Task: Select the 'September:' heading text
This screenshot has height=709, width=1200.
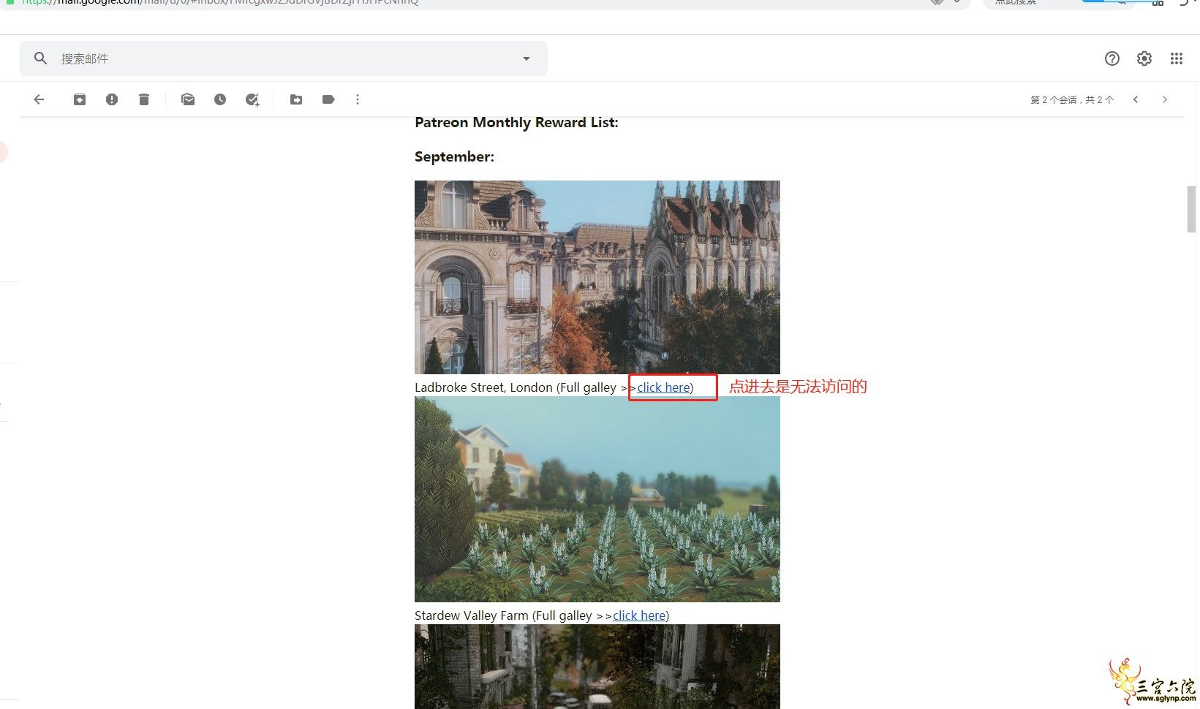Action: [454, 156]
